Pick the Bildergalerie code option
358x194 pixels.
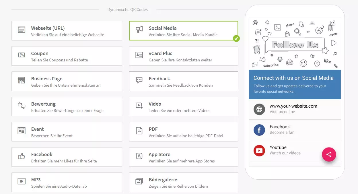click(x=184, y=182)
